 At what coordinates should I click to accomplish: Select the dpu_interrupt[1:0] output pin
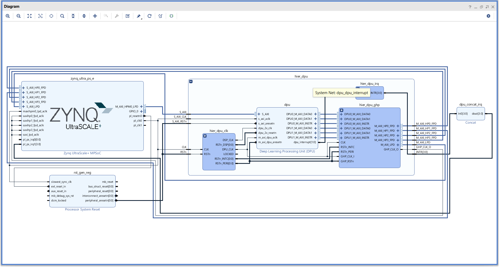click(304, 142)
